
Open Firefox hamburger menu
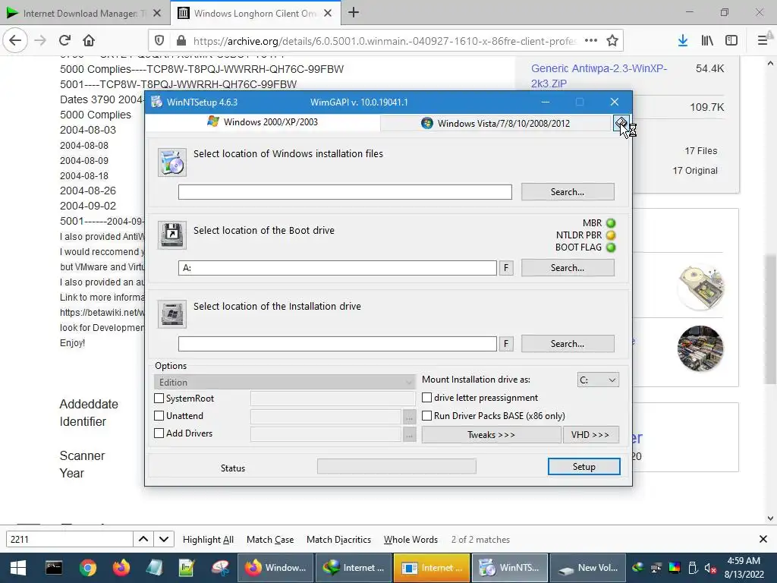(x=763, y=41)
